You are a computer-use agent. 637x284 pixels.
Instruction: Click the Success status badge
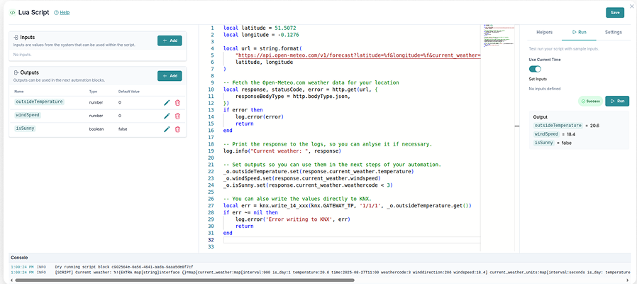click(590, 101)
